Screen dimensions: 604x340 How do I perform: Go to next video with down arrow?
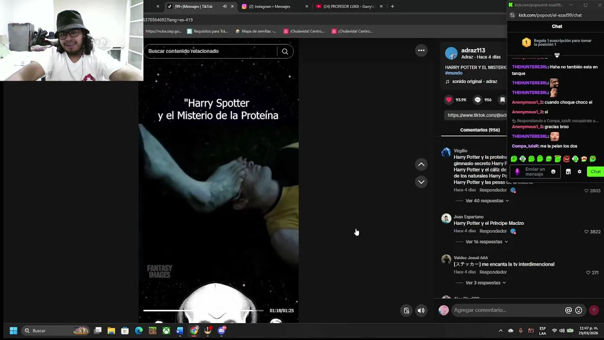(x=421, y=182)
